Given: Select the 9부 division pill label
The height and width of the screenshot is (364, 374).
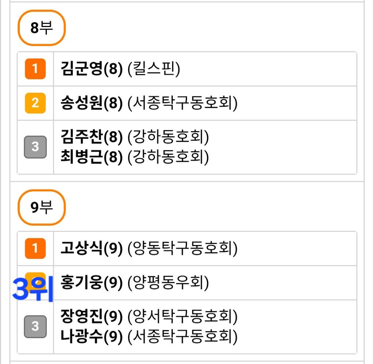Looking at the screenshot, I should point(41,207).
